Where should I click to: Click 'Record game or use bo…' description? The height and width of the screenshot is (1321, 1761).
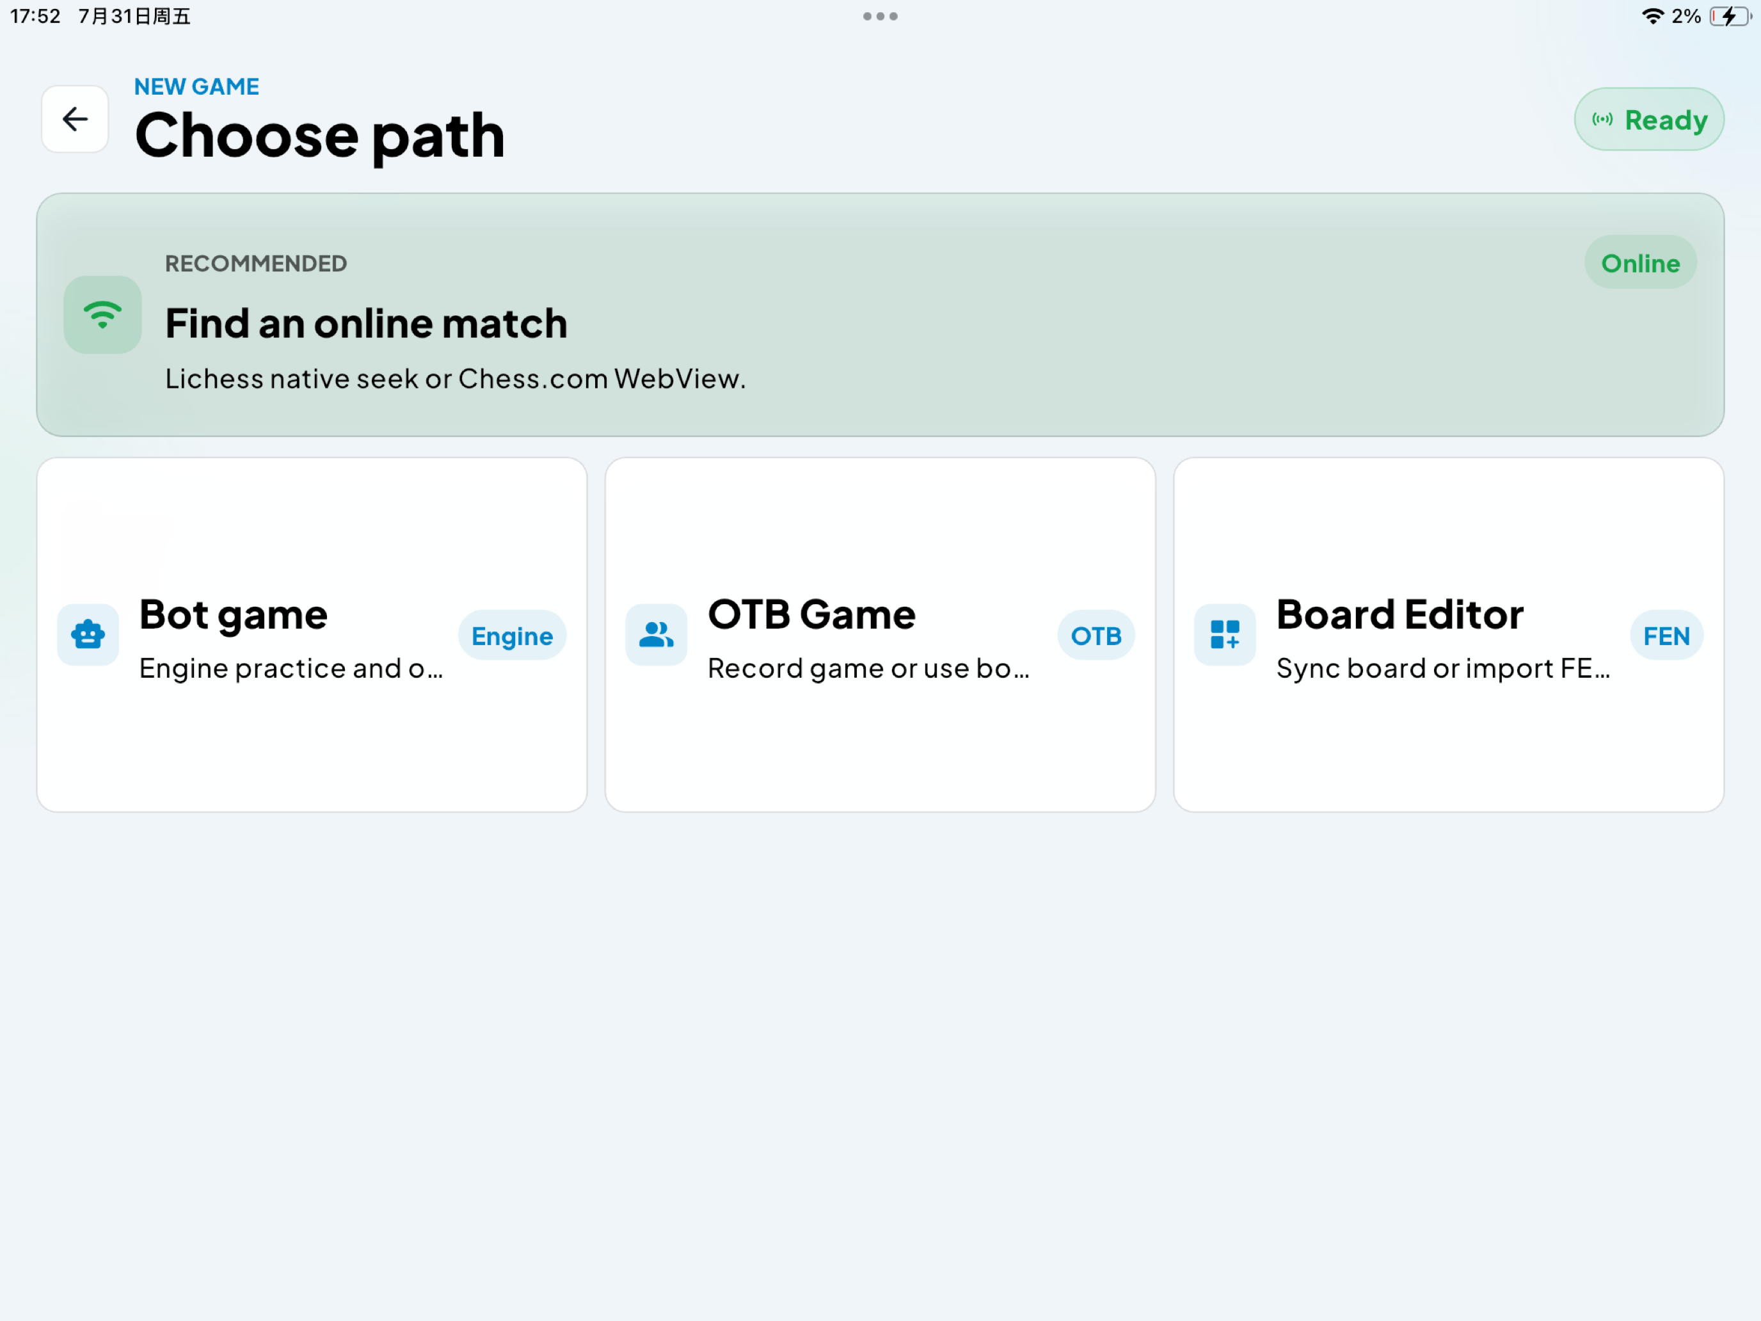coord(868,669)
